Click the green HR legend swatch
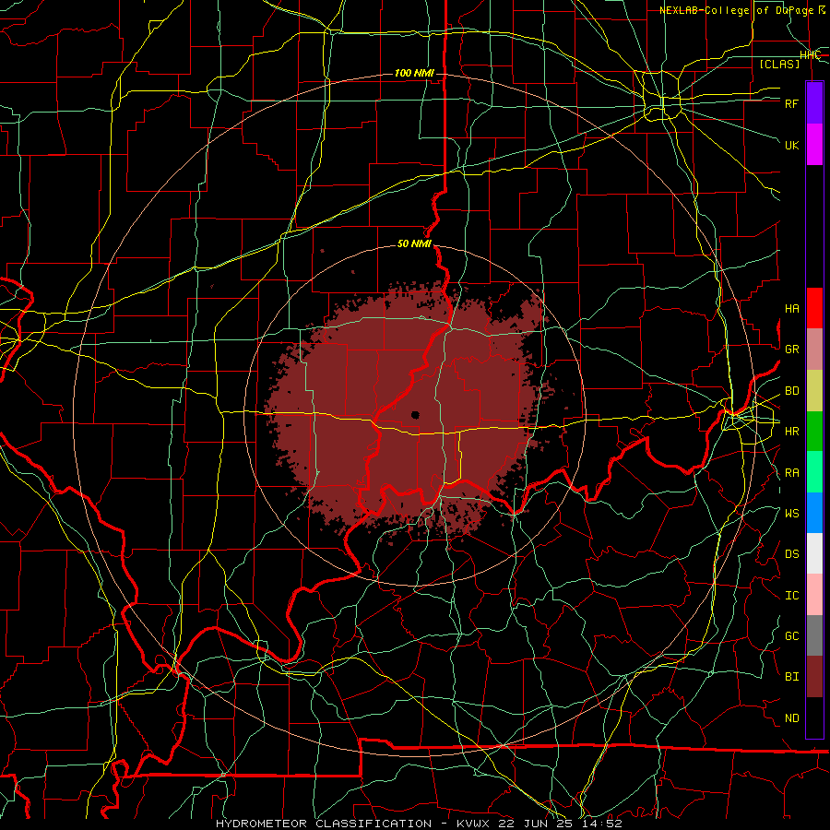The width and height of the screenshot is (830, 830). tap(814, 432)
